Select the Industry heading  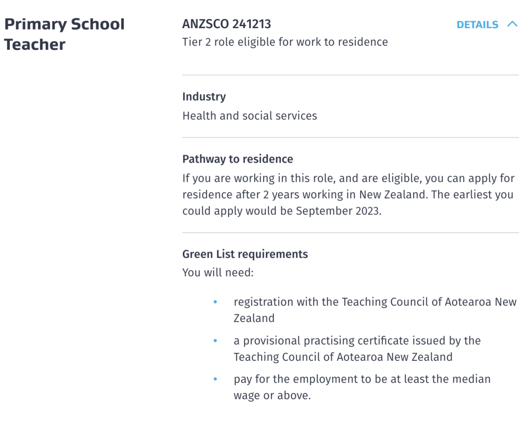click(204, 97)
